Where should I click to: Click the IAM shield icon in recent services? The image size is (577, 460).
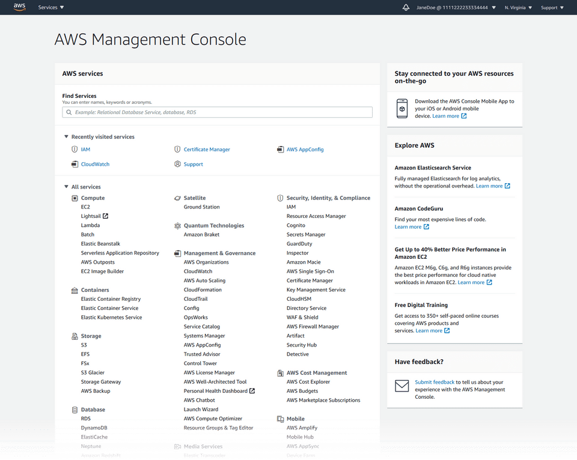[x=75, y=150]
